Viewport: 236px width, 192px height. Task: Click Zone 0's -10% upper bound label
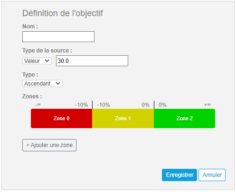tap(81, 105)
